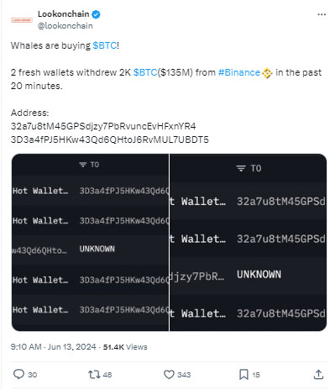Screen dimensions: 335x390
Task: Open the 51.4K Views count
Action: click(x=125, y=347)
